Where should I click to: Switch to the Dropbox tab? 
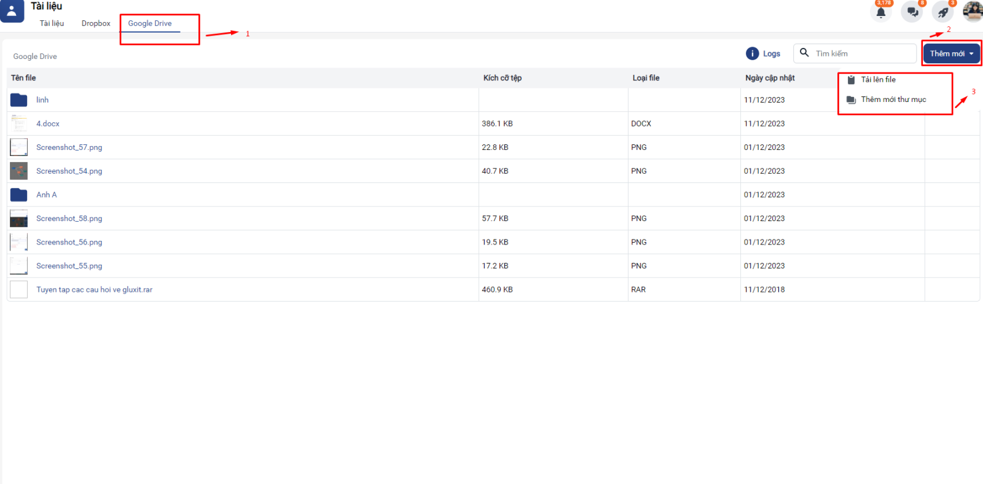coord(96,23)
